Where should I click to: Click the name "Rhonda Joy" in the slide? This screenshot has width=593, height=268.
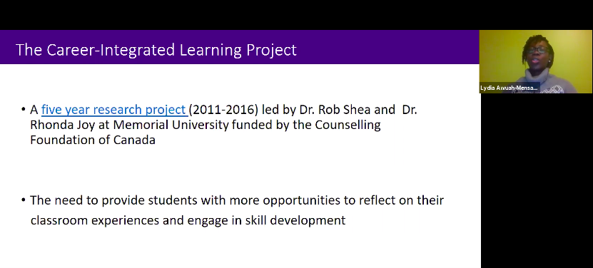62,125
